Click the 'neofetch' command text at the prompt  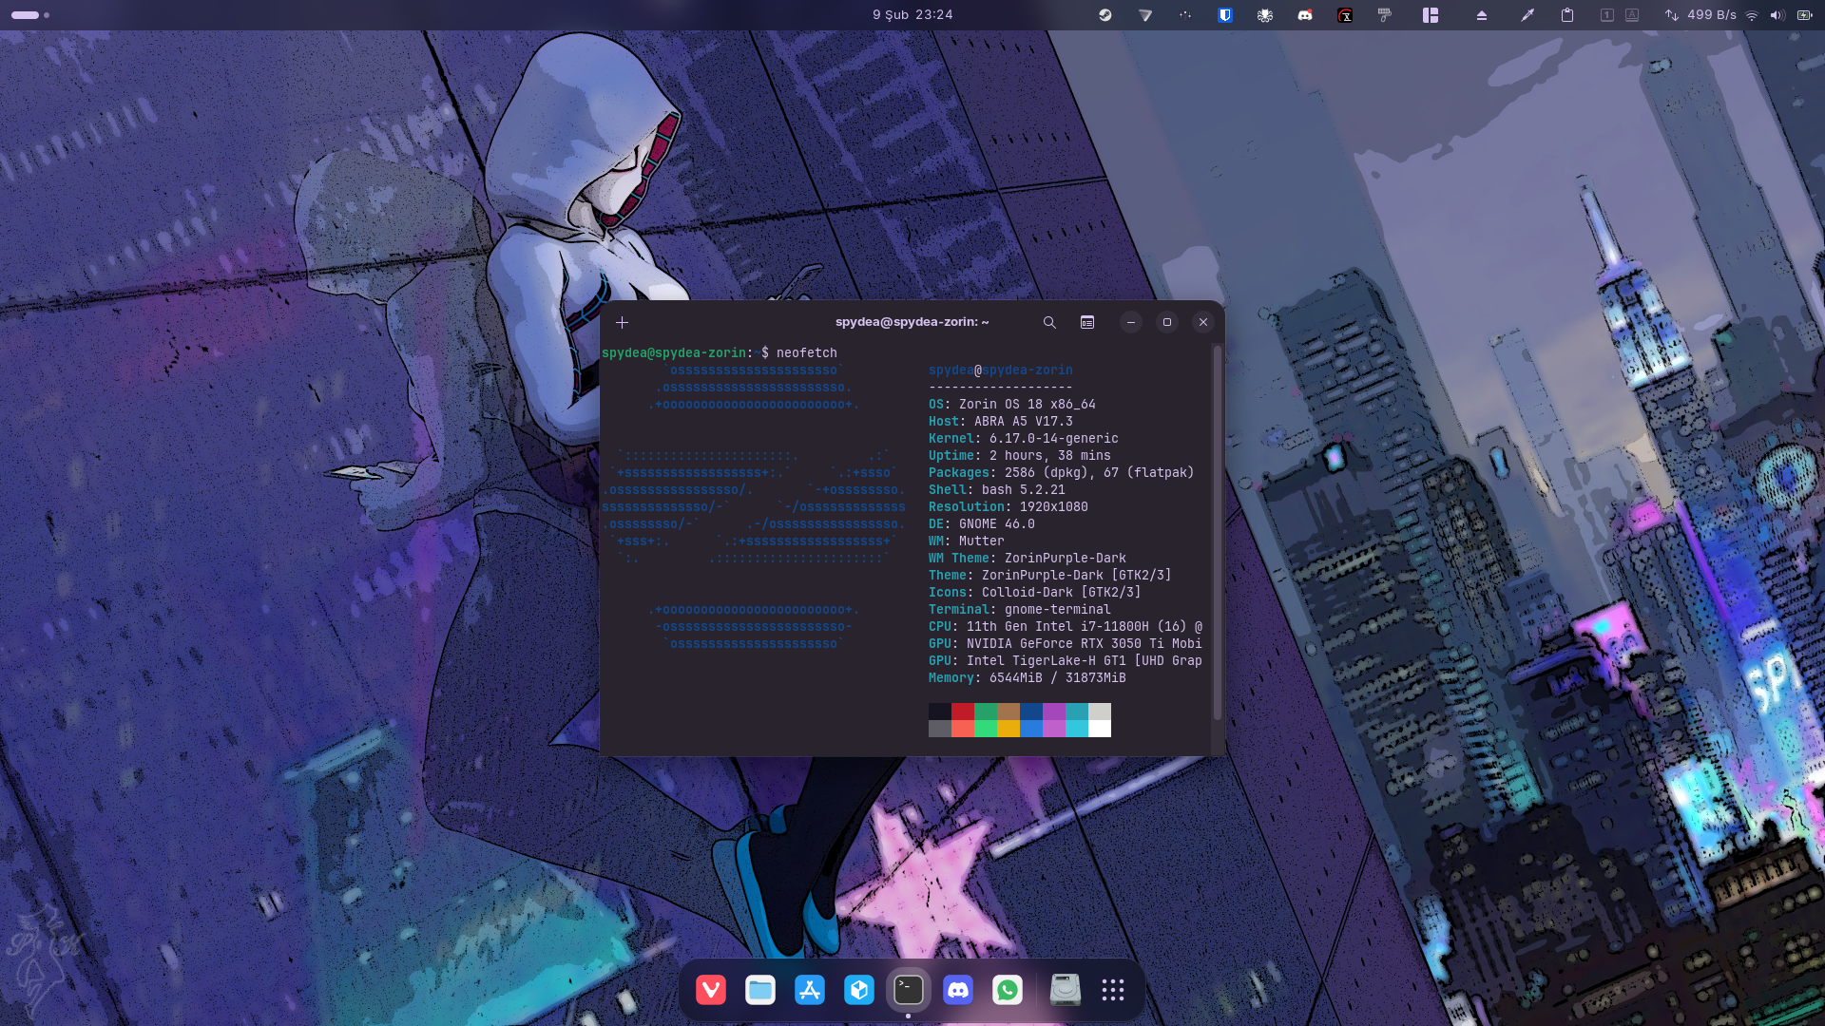click(x=807, y=353)
